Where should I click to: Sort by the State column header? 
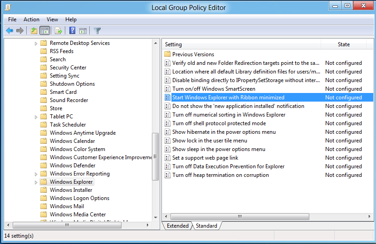tap(344, 44)
